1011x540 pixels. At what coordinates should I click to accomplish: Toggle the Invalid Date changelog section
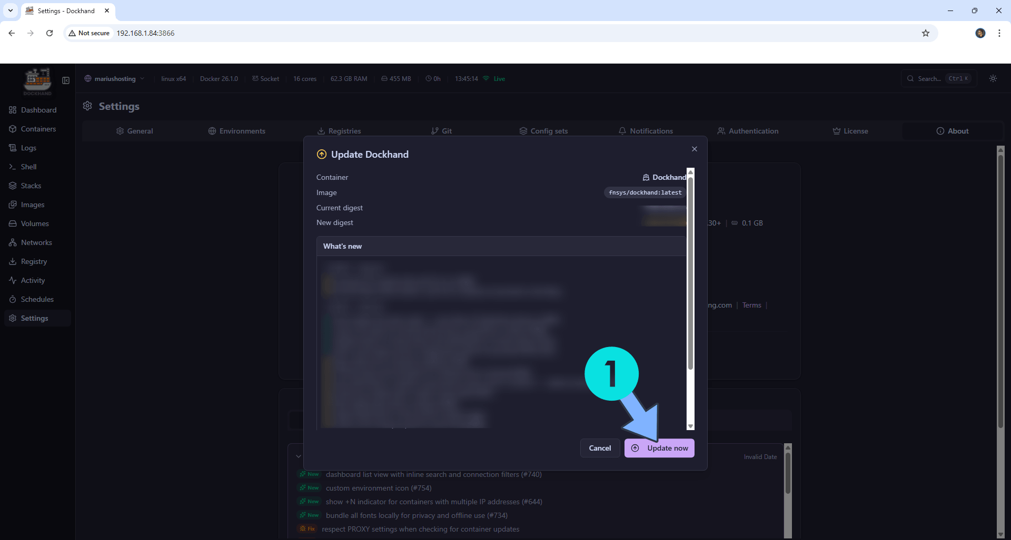760,456
